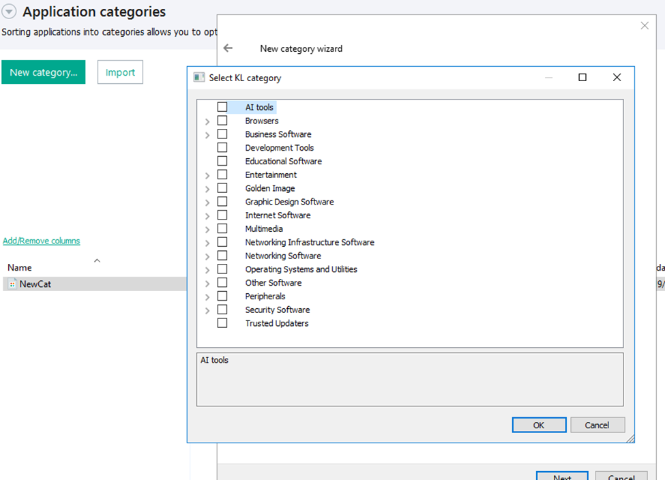The width and height of the screenshot is (665, 480).
Task: Click the AI tools description box
Action: click(x=410, y=380)
